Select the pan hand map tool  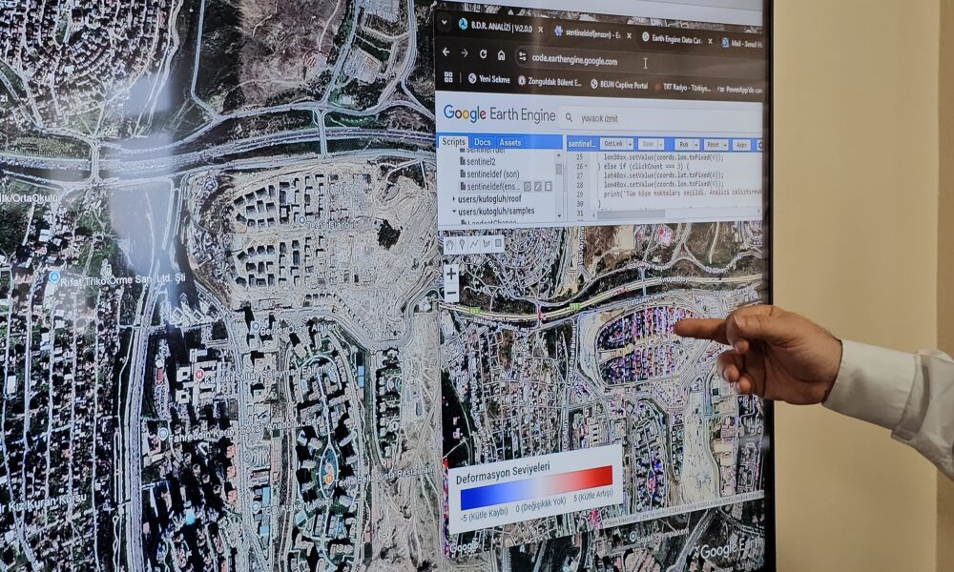[450, 246]
